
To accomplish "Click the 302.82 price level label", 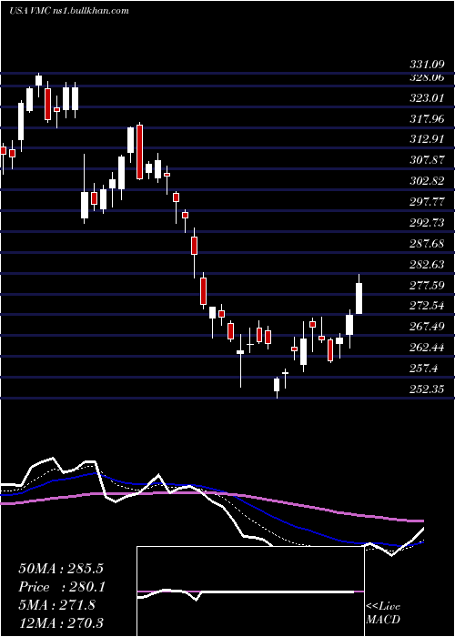I will [427, 182].
